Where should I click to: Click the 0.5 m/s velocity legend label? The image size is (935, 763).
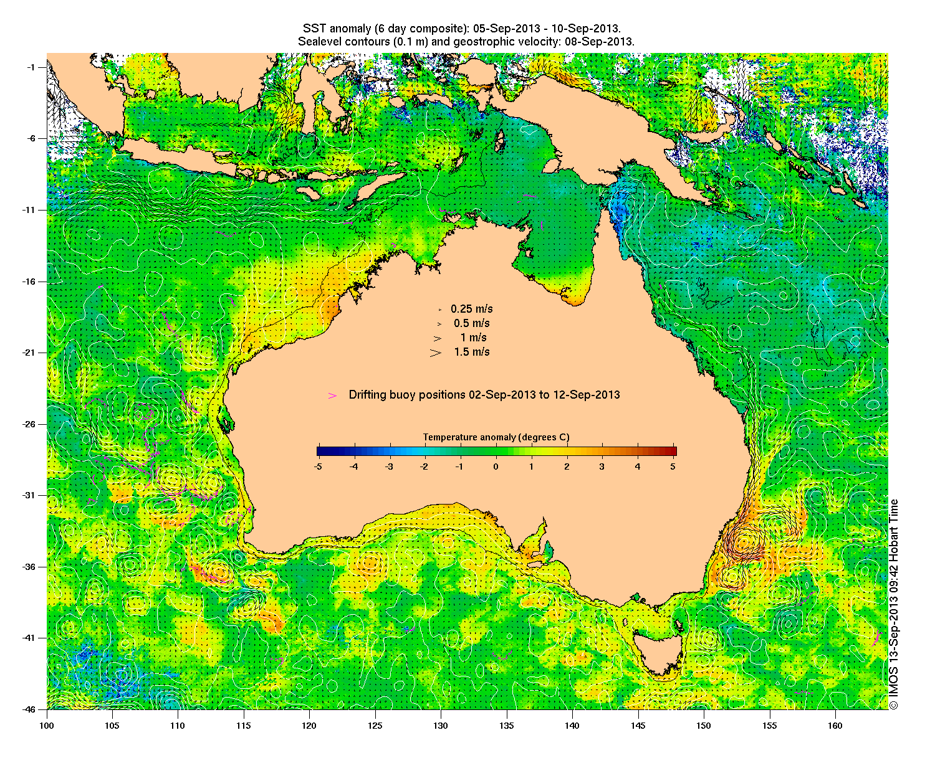472,323
